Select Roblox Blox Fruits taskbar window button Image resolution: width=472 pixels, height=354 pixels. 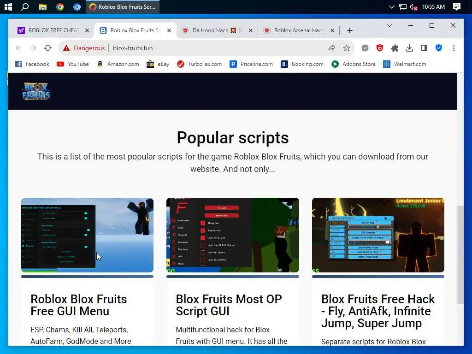click(x=123, y=6)
